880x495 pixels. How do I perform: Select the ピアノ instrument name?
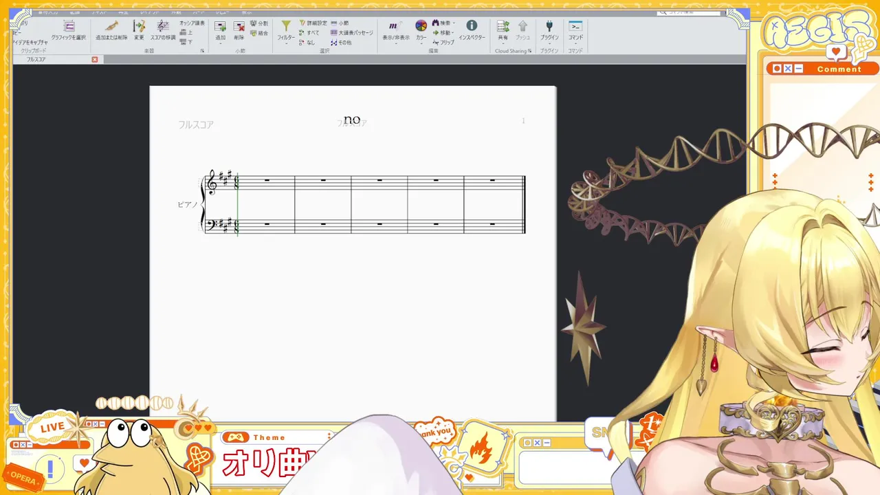pyautogui.click(x=188, y=205)
